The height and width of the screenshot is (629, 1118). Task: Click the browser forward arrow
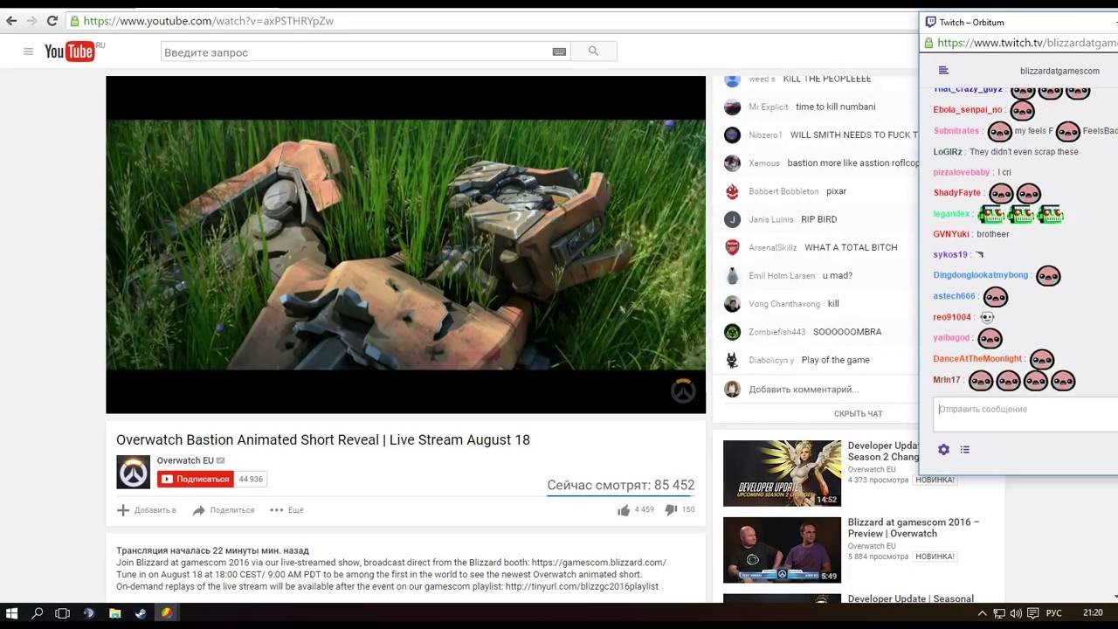(x=31, y=21)
